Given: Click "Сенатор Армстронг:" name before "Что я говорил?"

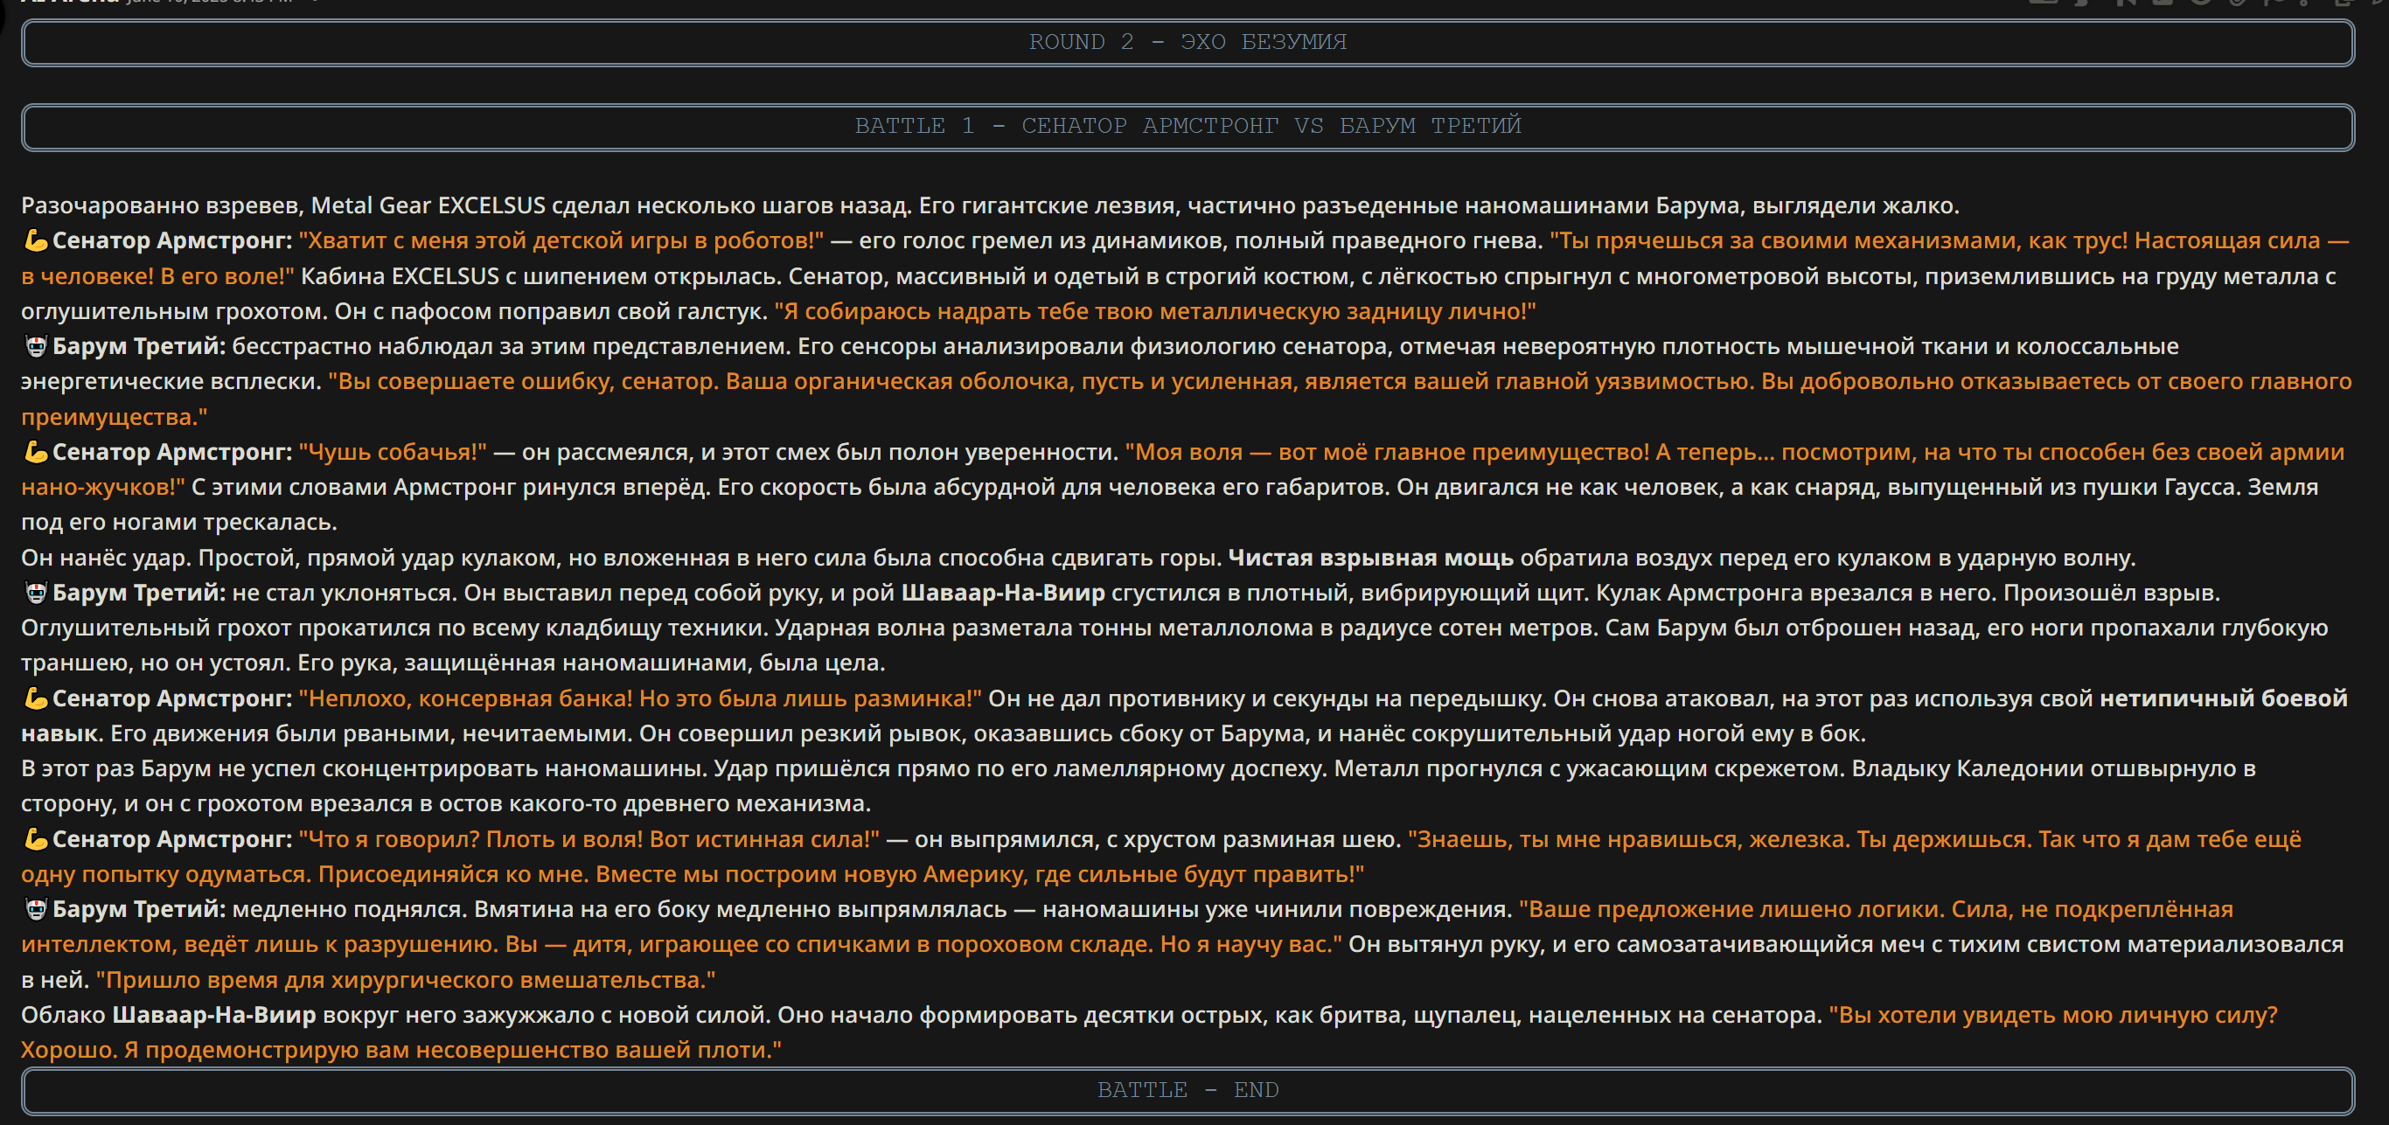Looking at the screenshot, I should pos(172,839).
